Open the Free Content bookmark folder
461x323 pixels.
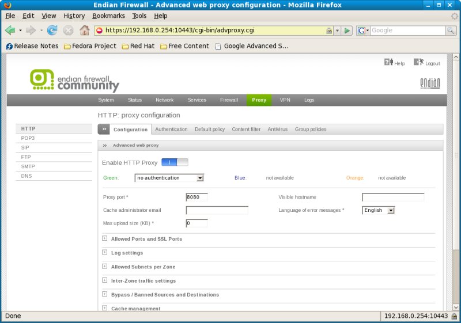(x=184, y=46)
